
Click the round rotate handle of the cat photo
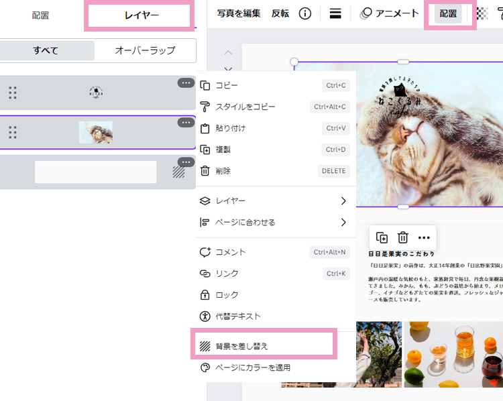pos(294,62)
